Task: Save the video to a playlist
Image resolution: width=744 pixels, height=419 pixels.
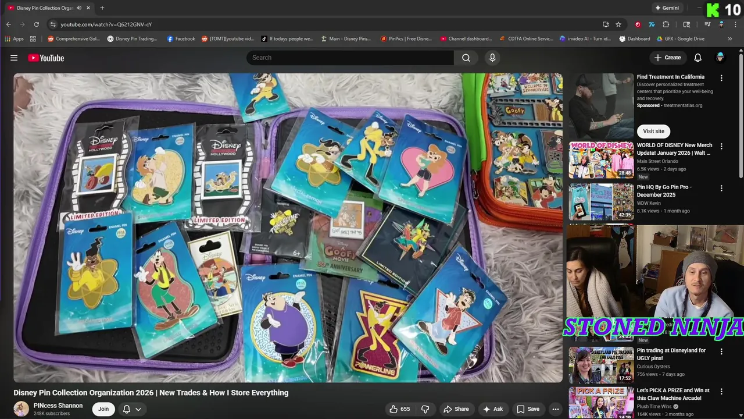Action: tap(528, 409)
